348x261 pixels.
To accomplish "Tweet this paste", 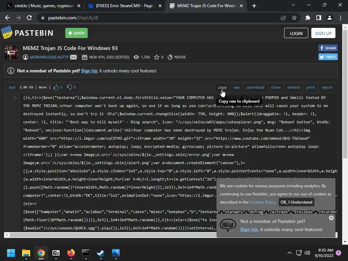I will pos(328,57).
